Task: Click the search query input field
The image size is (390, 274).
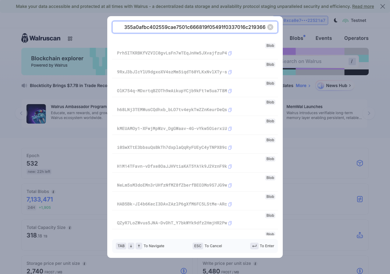Action: (x=195, y=27)
